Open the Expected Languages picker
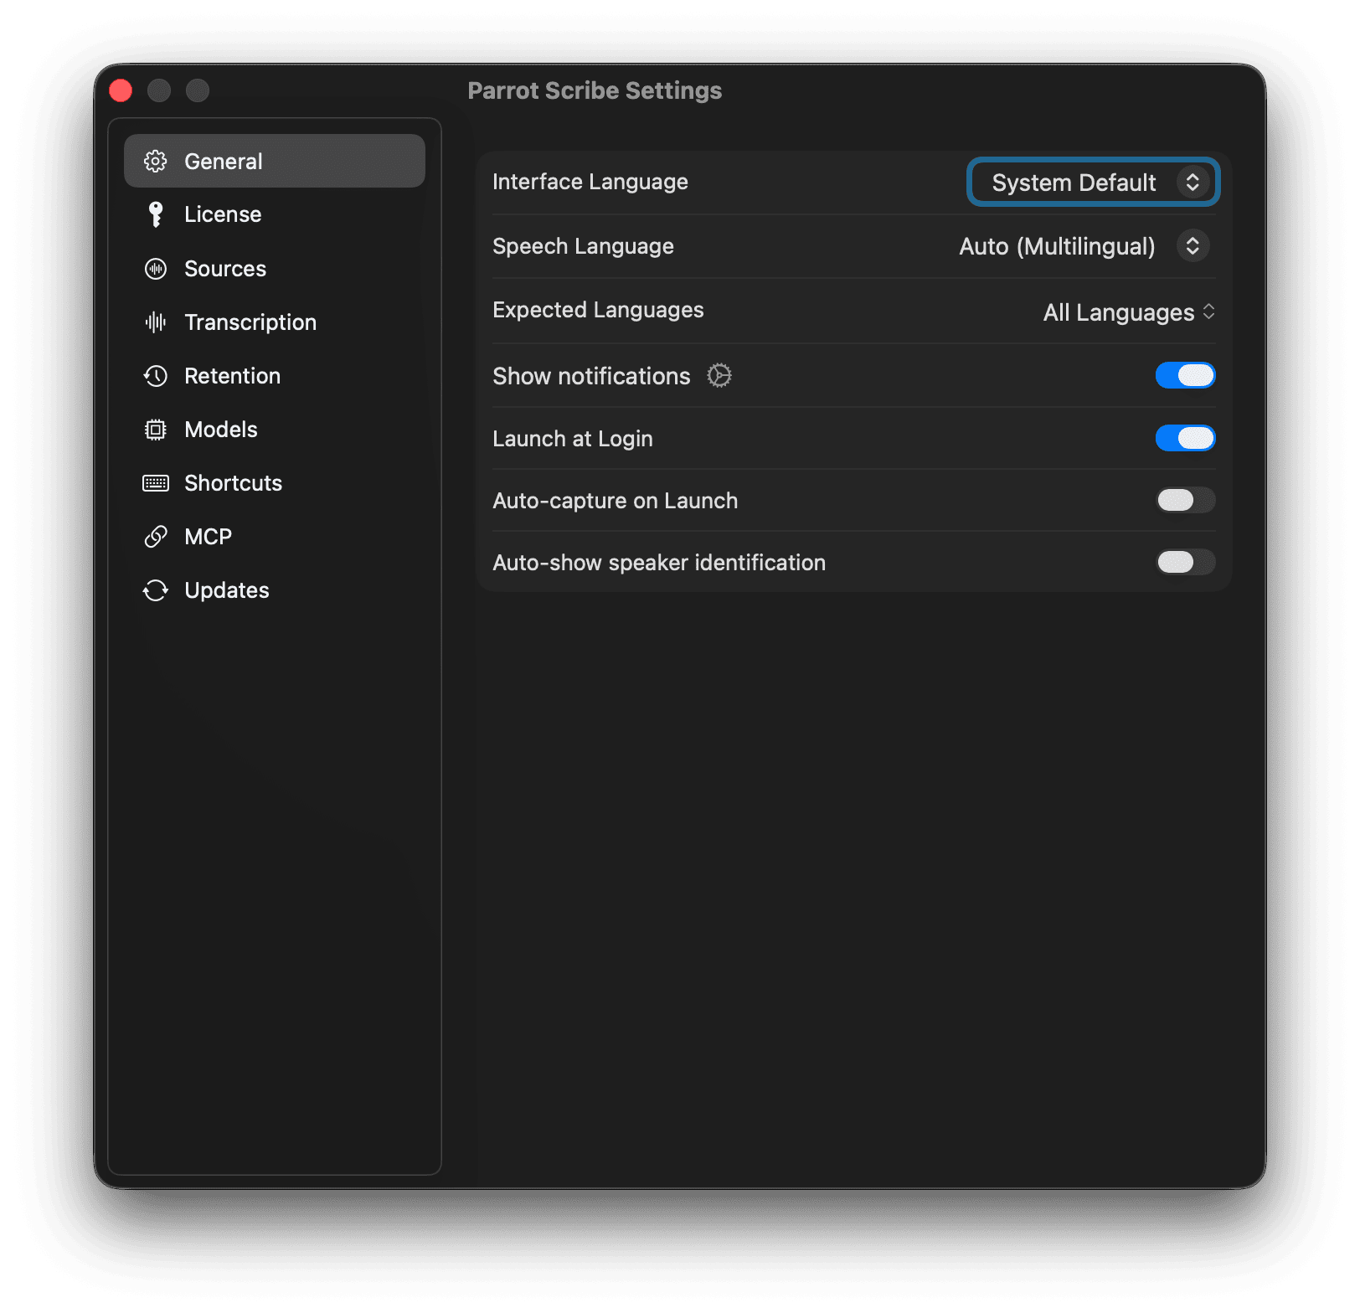 (1129, 312)
